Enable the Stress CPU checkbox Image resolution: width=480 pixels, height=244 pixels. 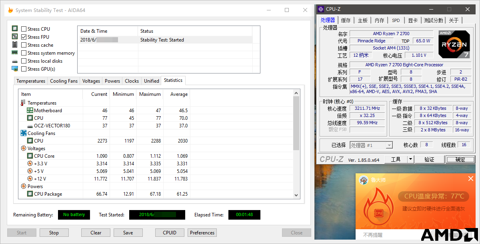(x=24, y=29)
